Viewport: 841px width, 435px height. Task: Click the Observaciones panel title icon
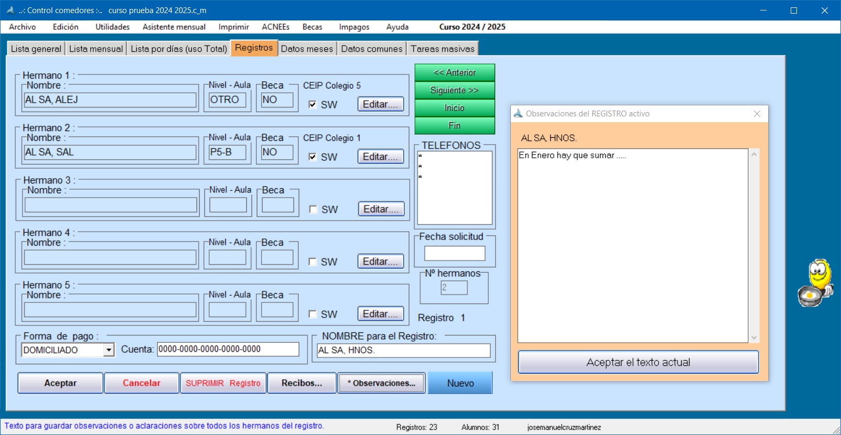click(518, 114)
